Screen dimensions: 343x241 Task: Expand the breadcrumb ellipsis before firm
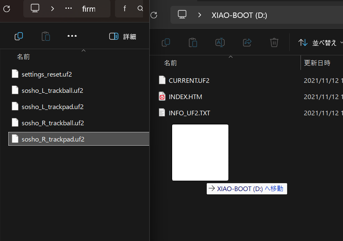click(x=69, y=8)
